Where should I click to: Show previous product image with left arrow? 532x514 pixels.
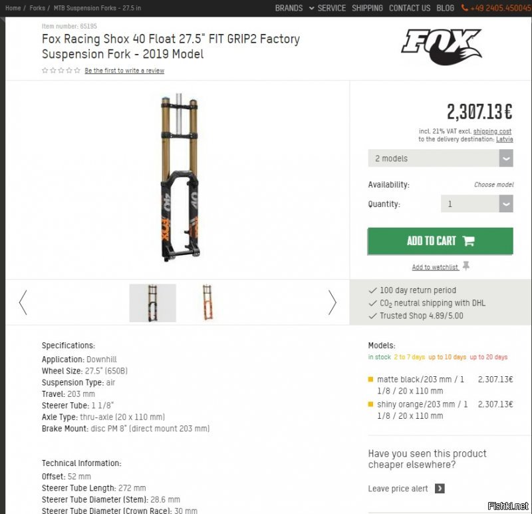pyautogui.click(x=23, y=302)
